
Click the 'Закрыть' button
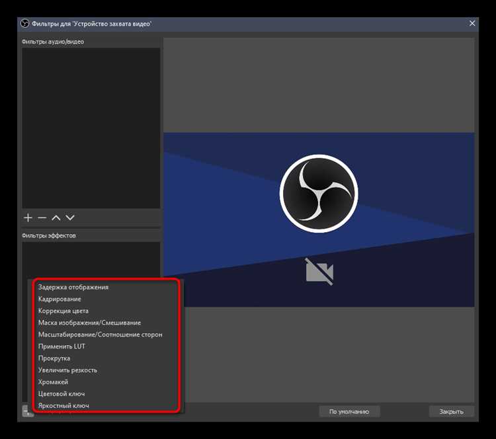coord(452,411)
